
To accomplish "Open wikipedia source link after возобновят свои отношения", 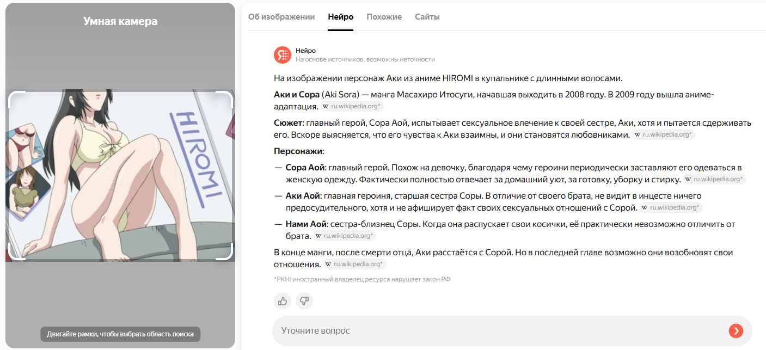I will (x=354, y=265).
